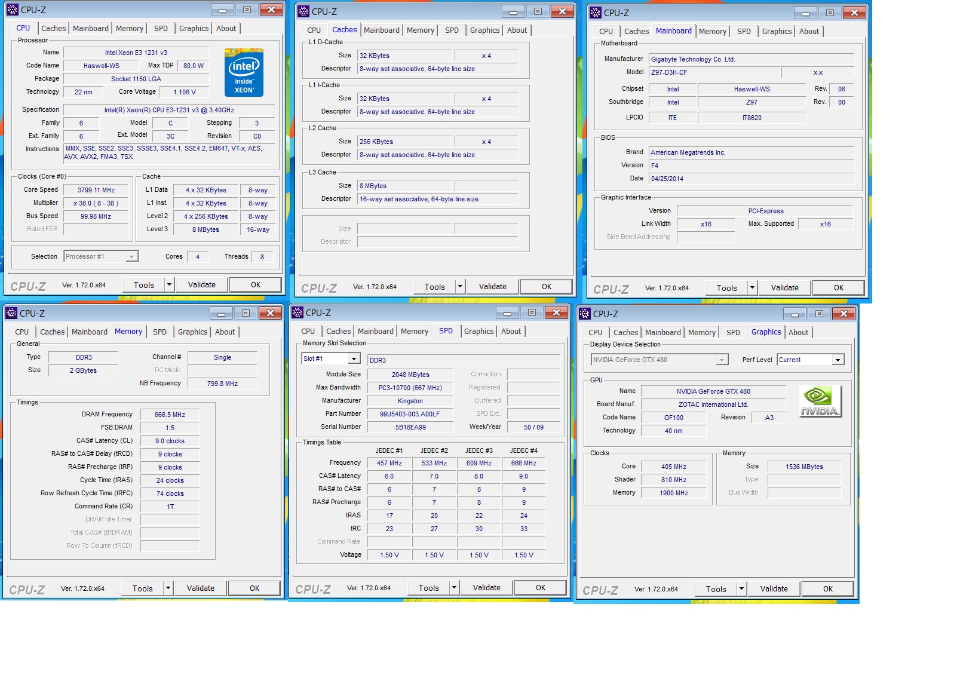Click the Serial Number 5B18EA99
957x690 pixels.
coord(410,427)
